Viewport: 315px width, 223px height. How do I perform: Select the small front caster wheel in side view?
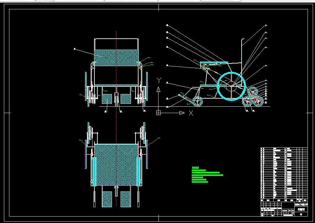198,101
